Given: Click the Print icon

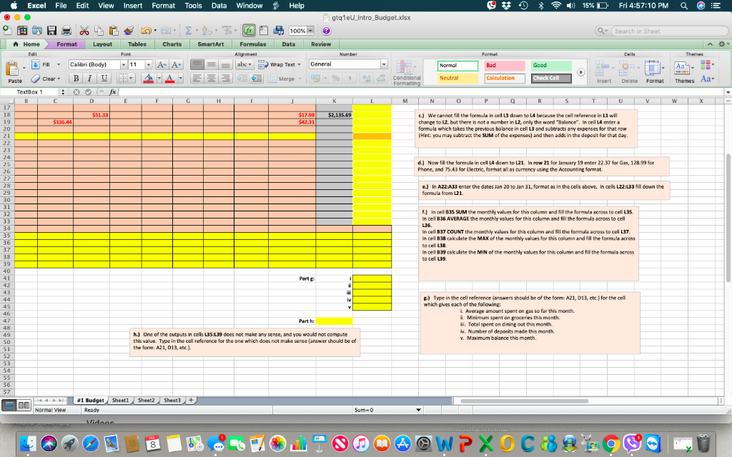Looking at the screenshot, I should coord(66,31).
